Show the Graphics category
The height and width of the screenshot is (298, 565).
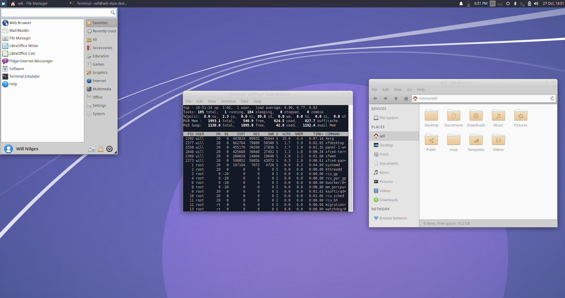click(101, 72)
